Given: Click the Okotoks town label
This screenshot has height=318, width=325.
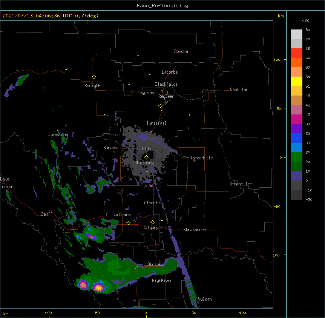Looking at the screenshot, I should pos(155,264).
